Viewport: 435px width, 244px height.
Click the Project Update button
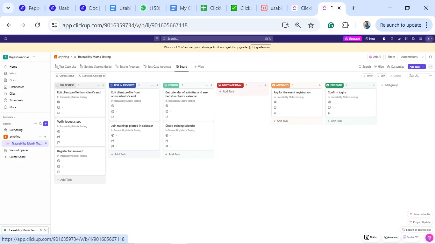tap(420, 222)
